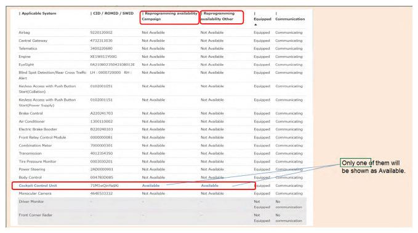418x233 pixels.
Task: Select the Power Steering row name
Action: (x=32, y=169)
